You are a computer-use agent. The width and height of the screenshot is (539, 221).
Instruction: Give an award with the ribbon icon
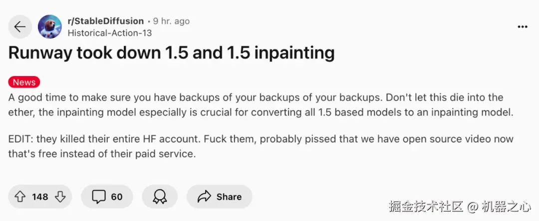(160, 197)
